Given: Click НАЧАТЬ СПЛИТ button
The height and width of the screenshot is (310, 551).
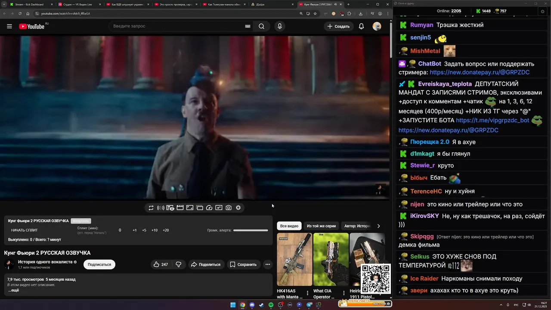Looking at the screenshot, I should click(x=25, y=230).
